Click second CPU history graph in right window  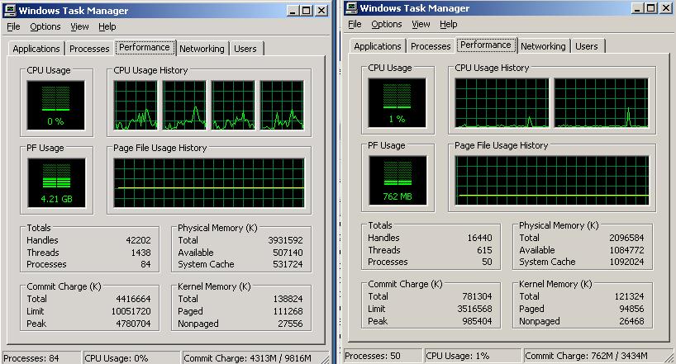pos(601,103)
